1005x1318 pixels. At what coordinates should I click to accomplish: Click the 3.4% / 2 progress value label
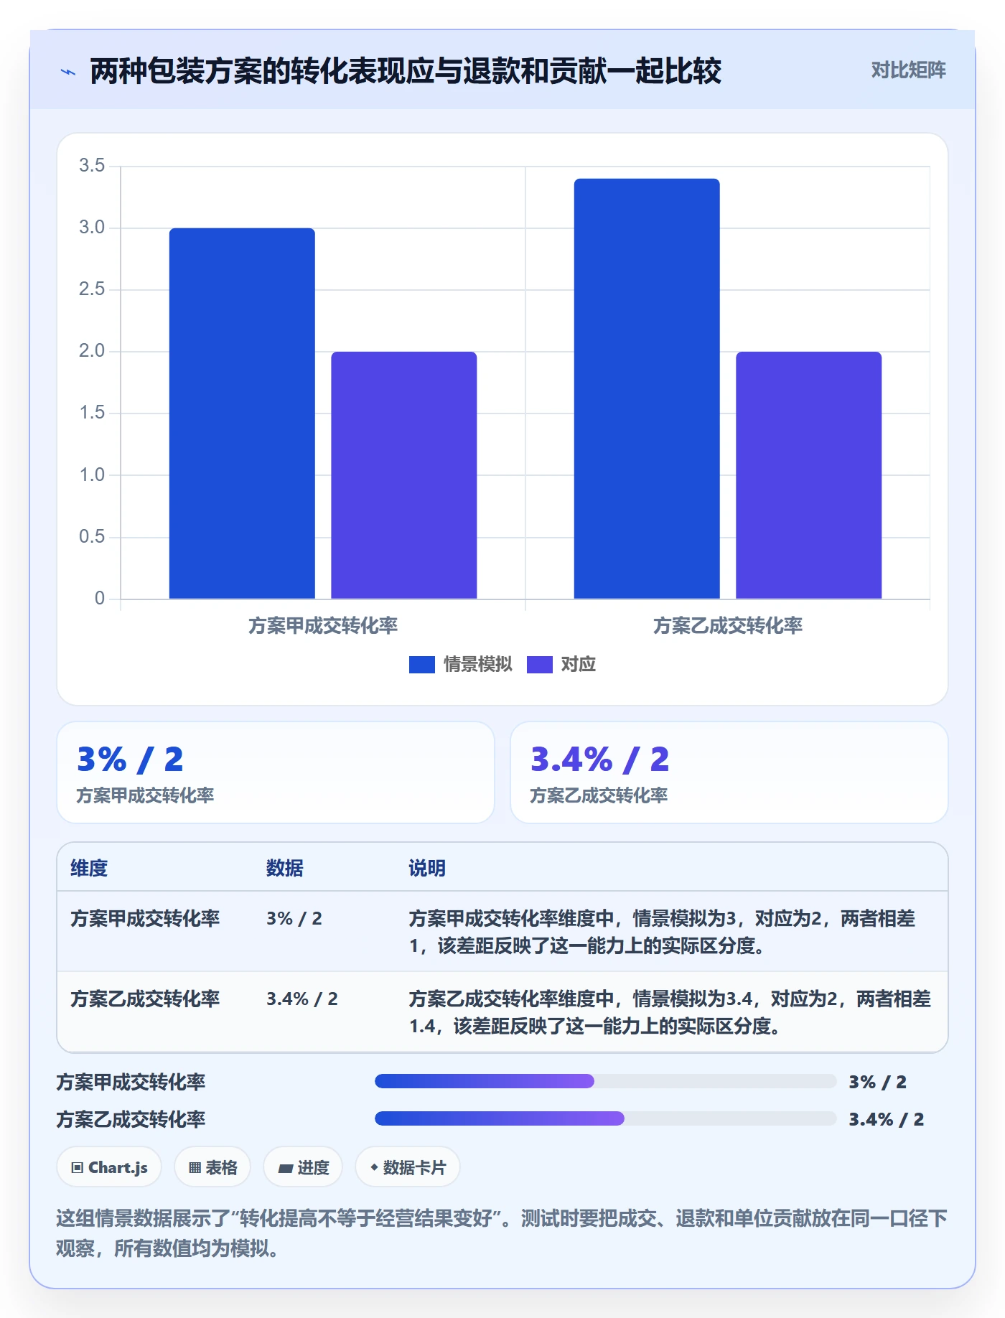click(x=887, y=1119)
